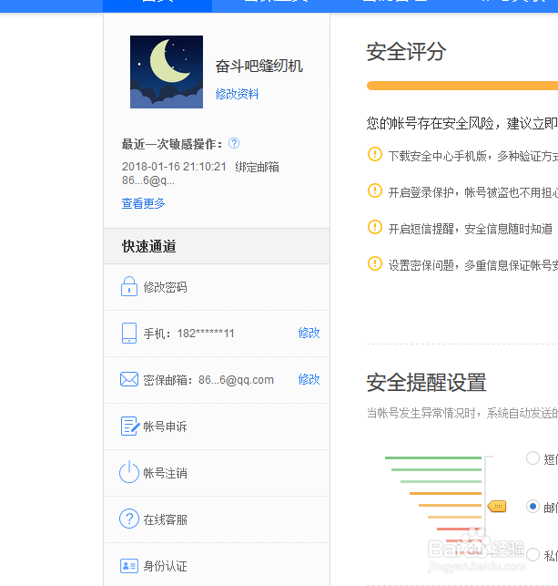Click help icon next to 最近一次敏感操作
Image resolution: width=558 pixels, height=586 pixels.
[234, 143]
